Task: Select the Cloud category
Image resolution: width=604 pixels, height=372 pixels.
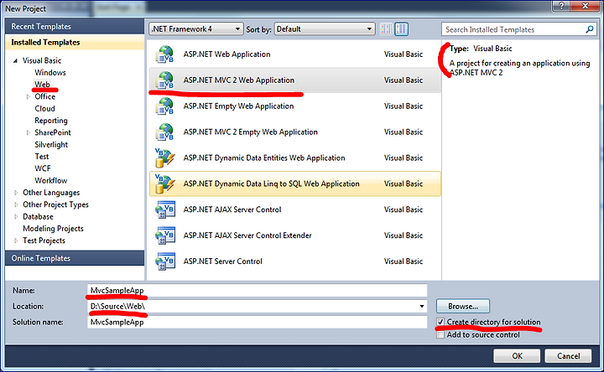Action: click(44, 108)
